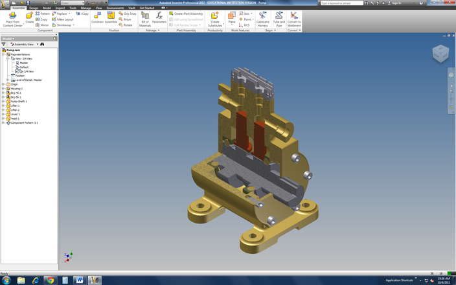Open the fx Parameters dialog
Image resolution: width=456 pixels, height=285 pixels.
pyautogui.click(x=159, y=17)
